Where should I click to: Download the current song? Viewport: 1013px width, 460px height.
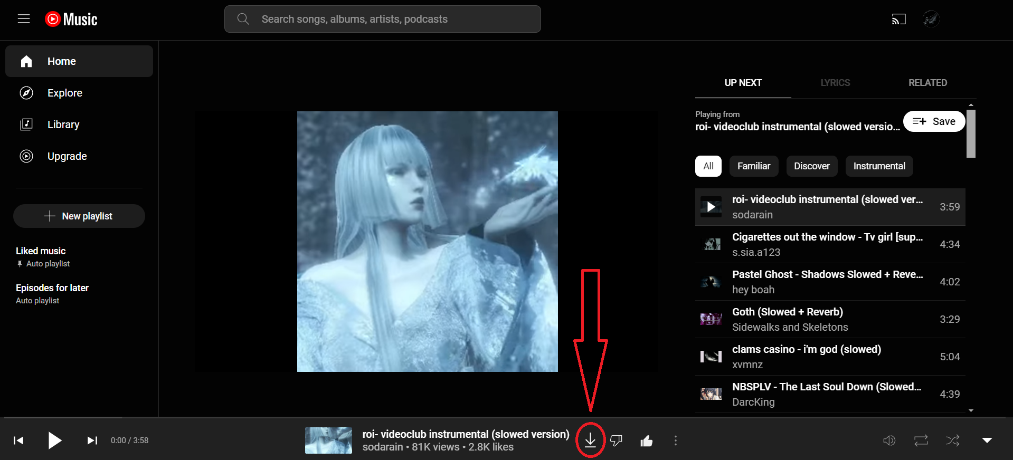point(590,440)
